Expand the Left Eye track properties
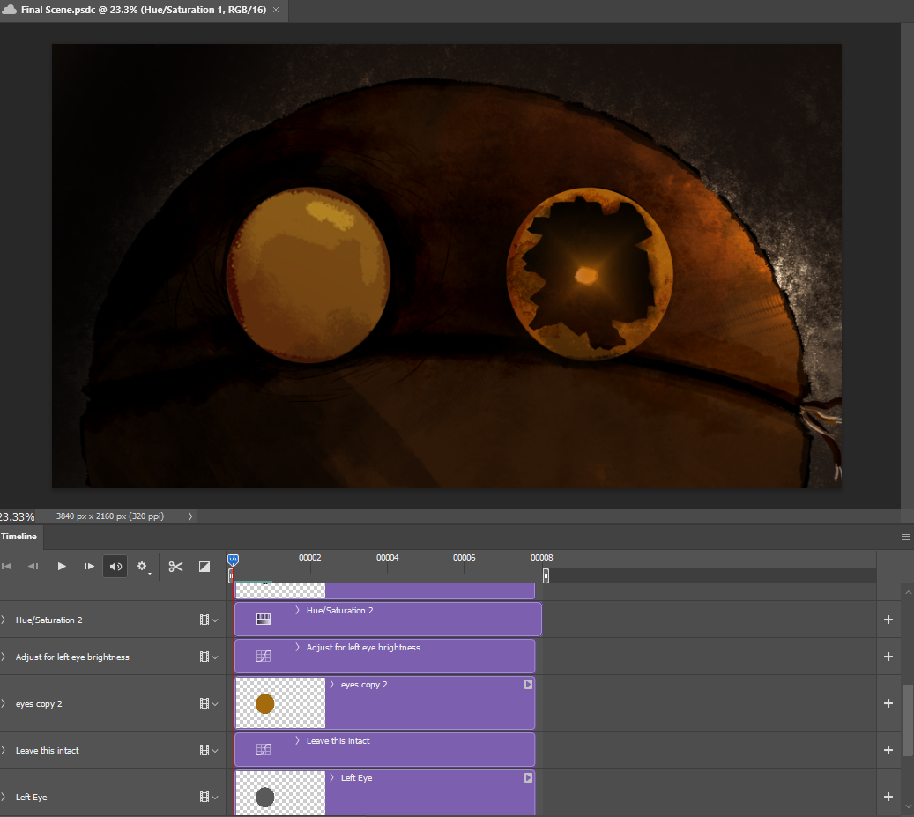Image resolution: width=914 pixels, height=817 pixels. [x=4, y=797]
